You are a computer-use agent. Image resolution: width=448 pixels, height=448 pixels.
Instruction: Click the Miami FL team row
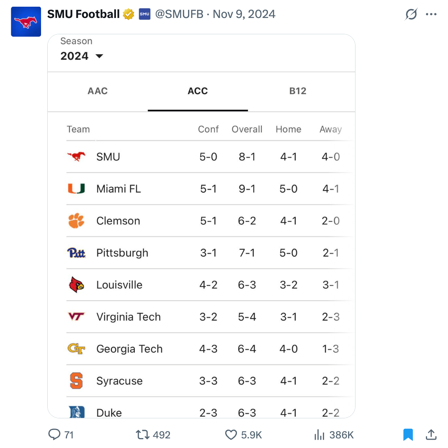click(x=118, y=189)
